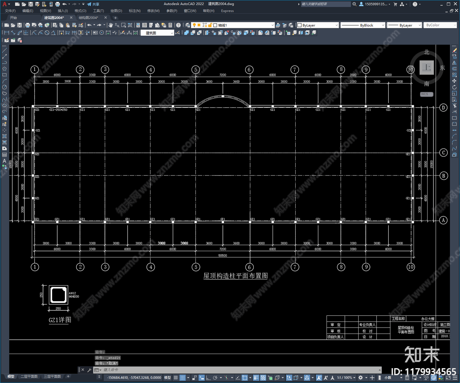Open the workspace switching gear icon
Image resolution: width=460 pixels, height=383 pixels.
point(361,378)
